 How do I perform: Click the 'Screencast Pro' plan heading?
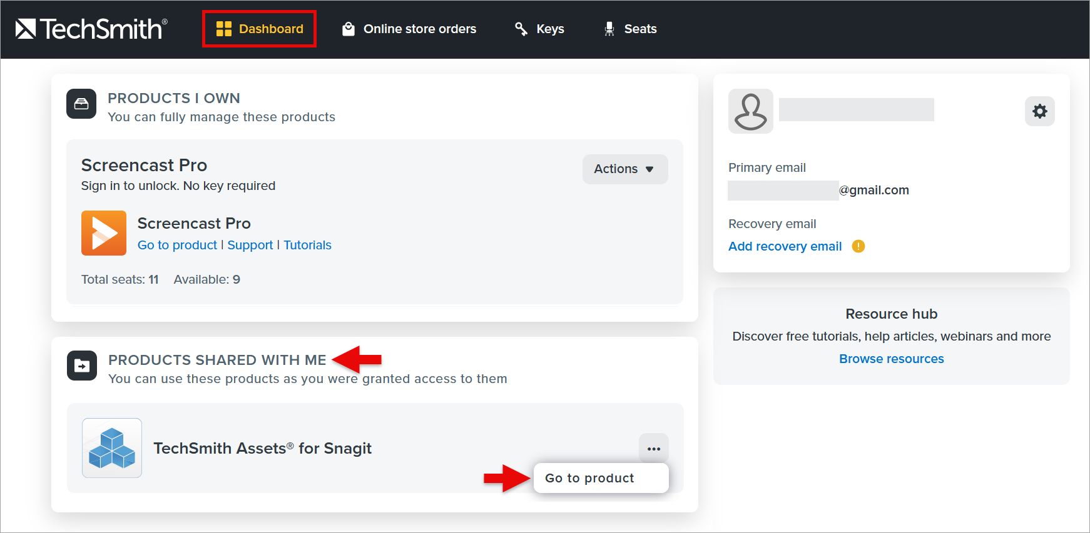click(144, 165)
